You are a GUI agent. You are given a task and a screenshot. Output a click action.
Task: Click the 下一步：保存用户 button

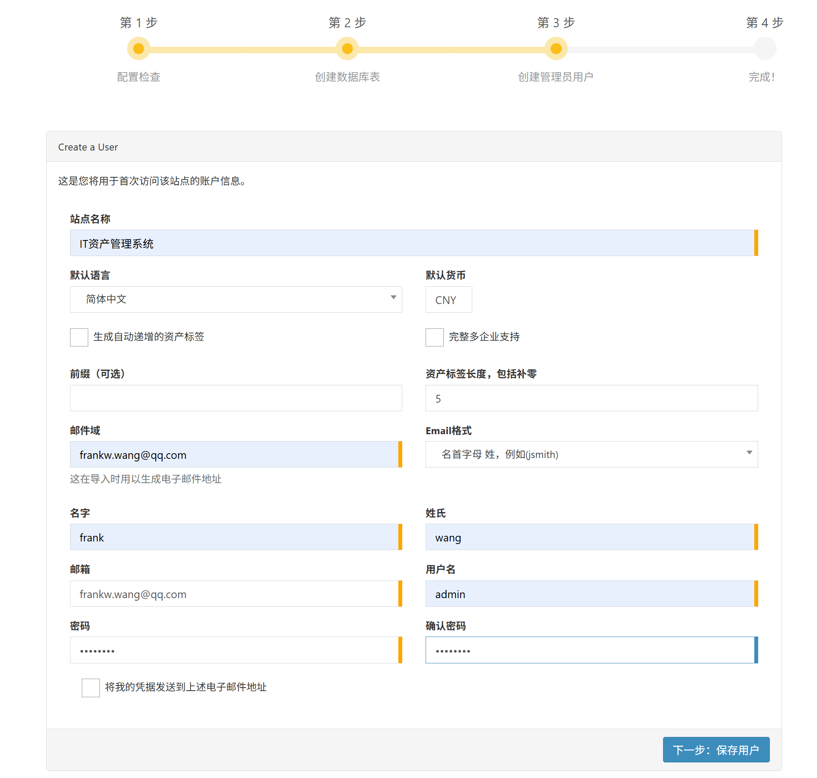(x=716, y=749)
